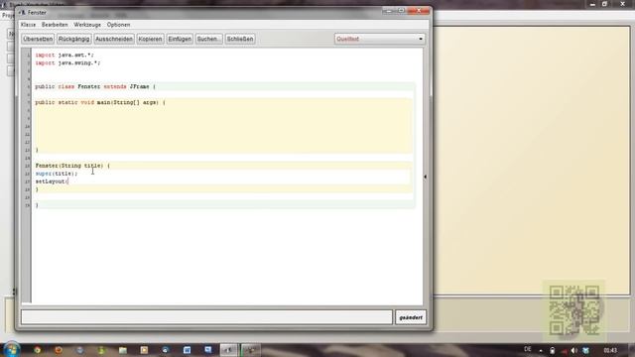Screen dimensions: 635x357
Task: Open the media player taskbar icon
Action: pos(144,350)
